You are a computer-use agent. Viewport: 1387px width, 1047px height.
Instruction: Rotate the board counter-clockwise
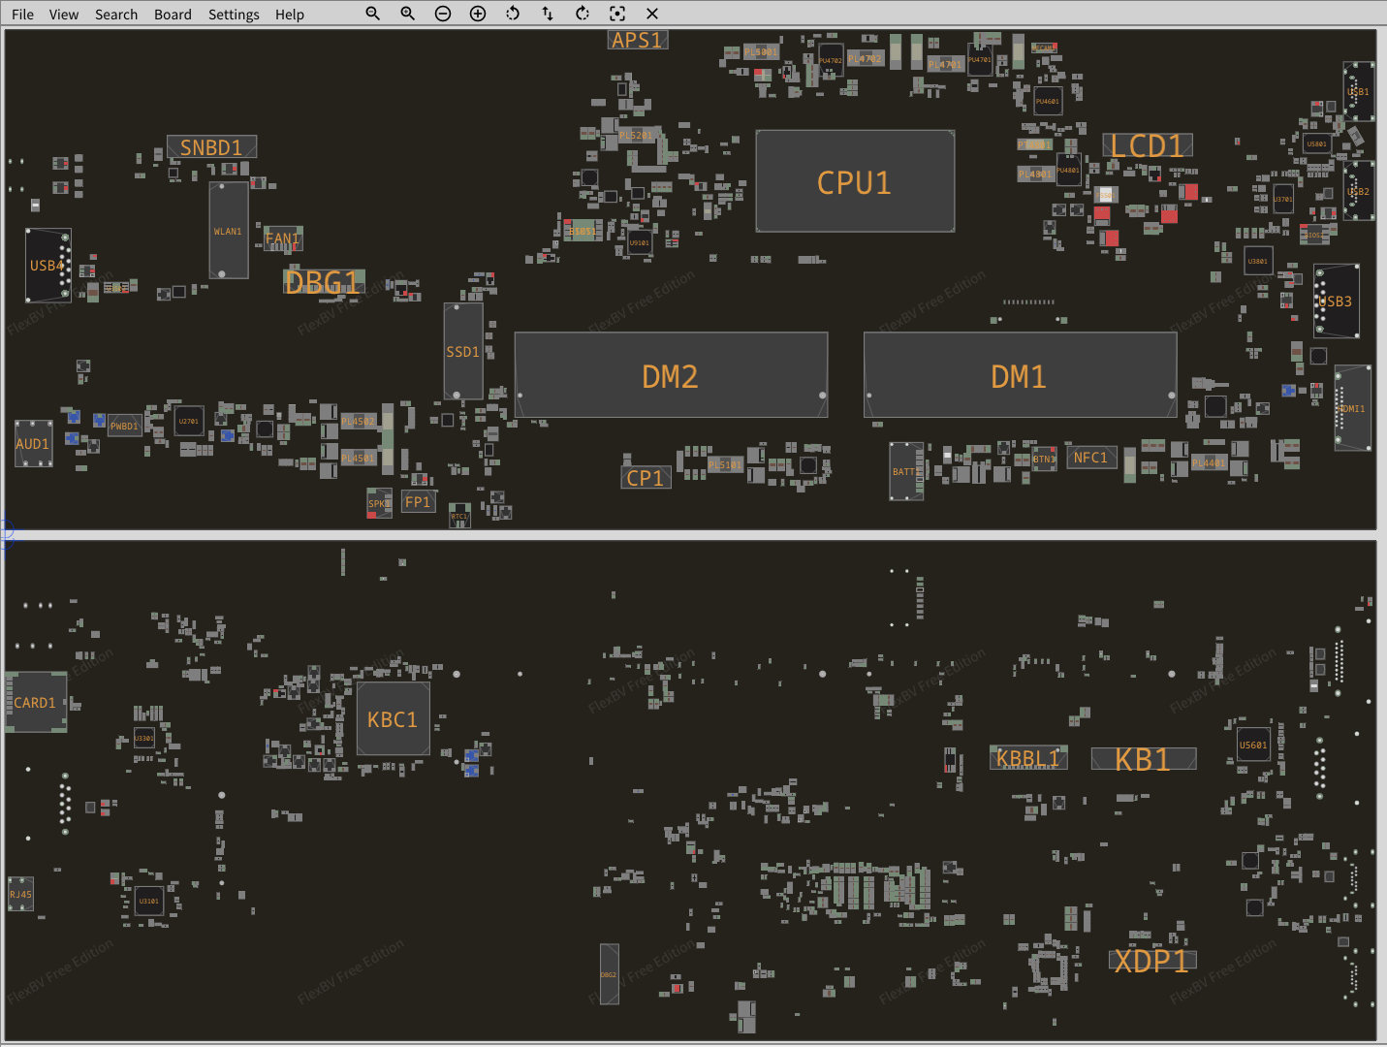(513, 14)
